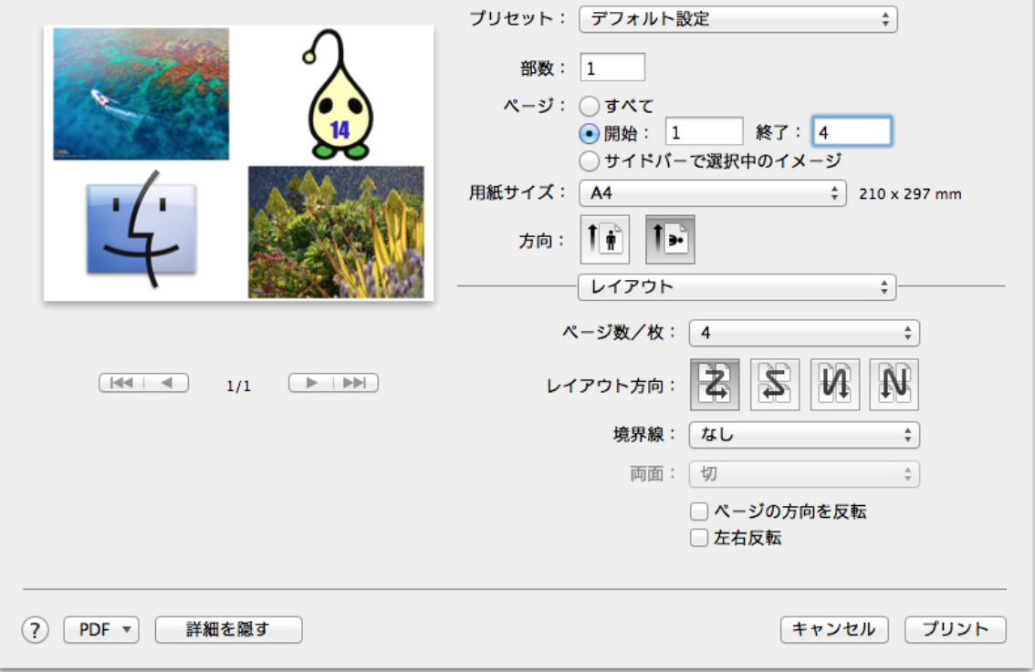Click the Finder face preview image
1035x672 pixels.
tap(141, 230)
